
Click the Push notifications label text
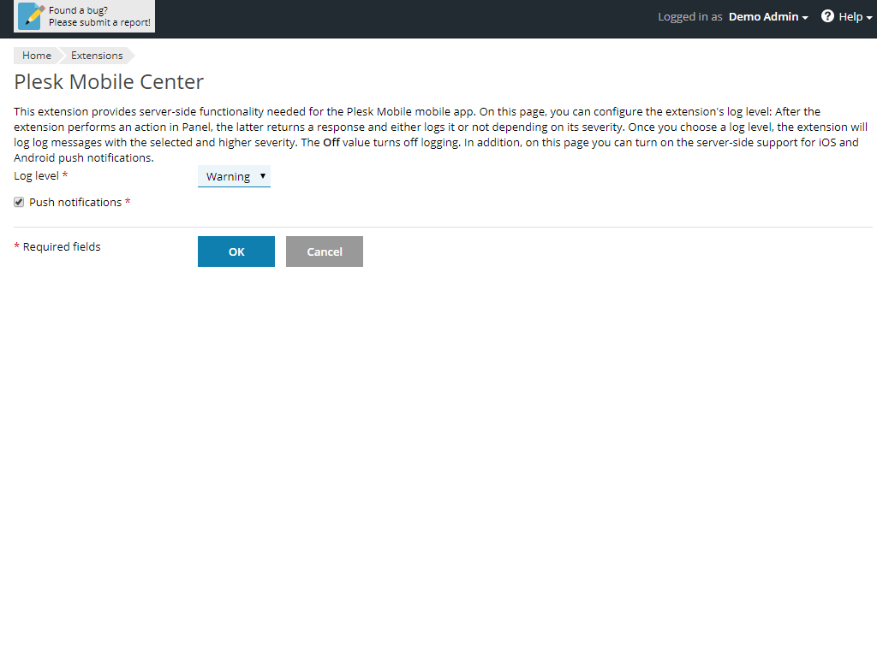coord(75,203)
